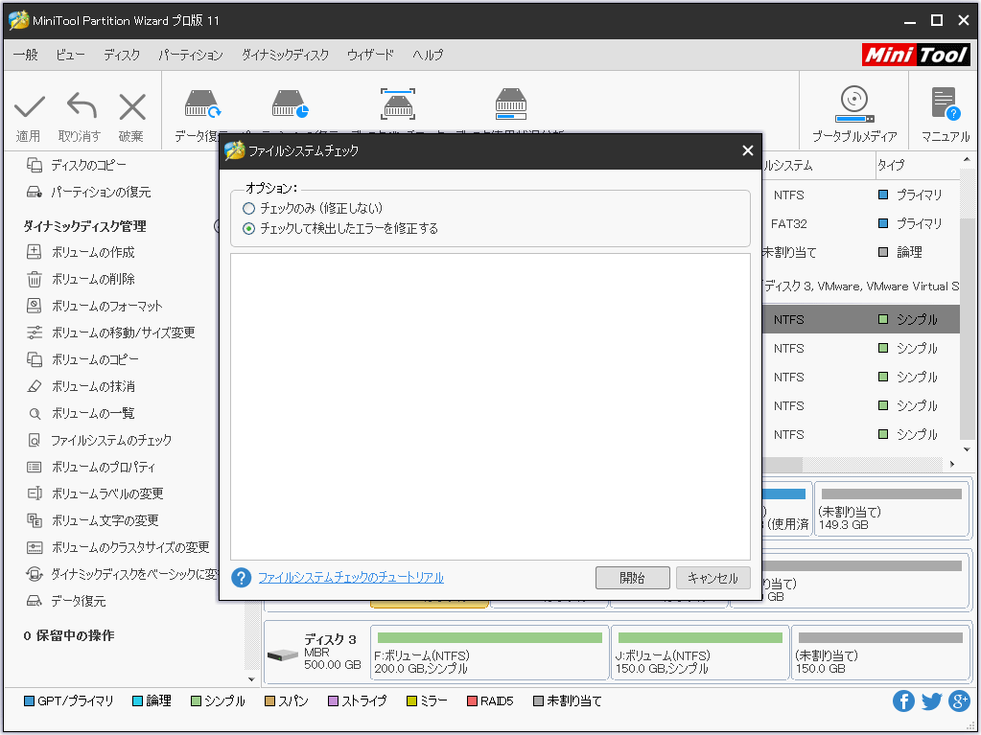Click Volume Properties (ボリュームのプロパティ)
Screen dimensions: 981x735
(91, 467)
